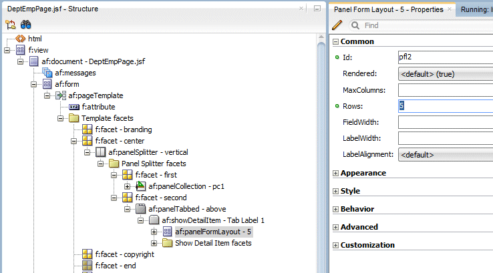Expand the Behavior section

[336, 209]
